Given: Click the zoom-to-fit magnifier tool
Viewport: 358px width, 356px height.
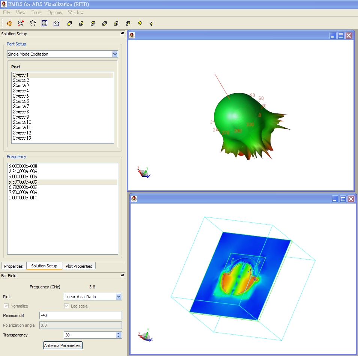Looking at the screenshot, I should click(x=44, y=23).
